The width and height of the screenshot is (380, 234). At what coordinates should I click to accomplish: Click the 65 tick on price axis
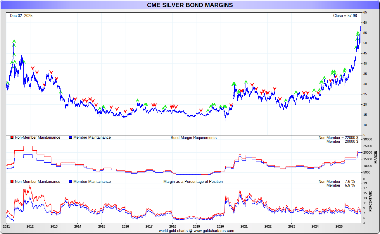click(x=365, y=13)
